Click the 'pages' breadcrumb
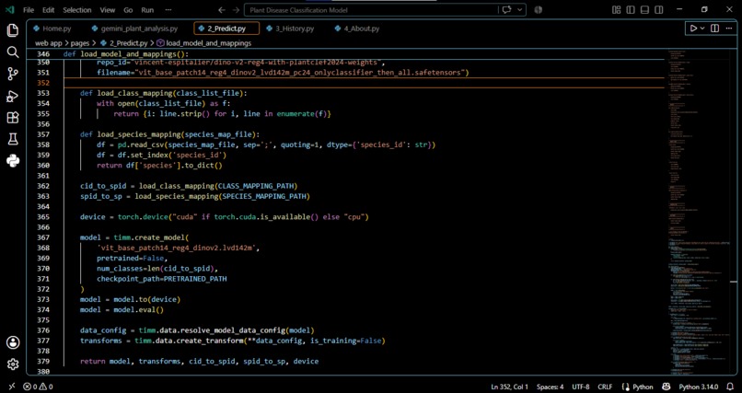This screenshot has width=742, height=393. point(80,43)
